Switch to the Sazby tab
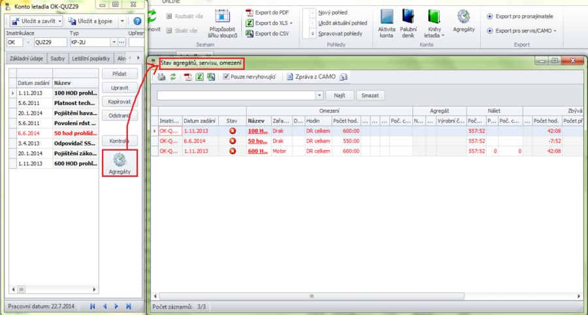The image size is (588, 315). [57, 59]
